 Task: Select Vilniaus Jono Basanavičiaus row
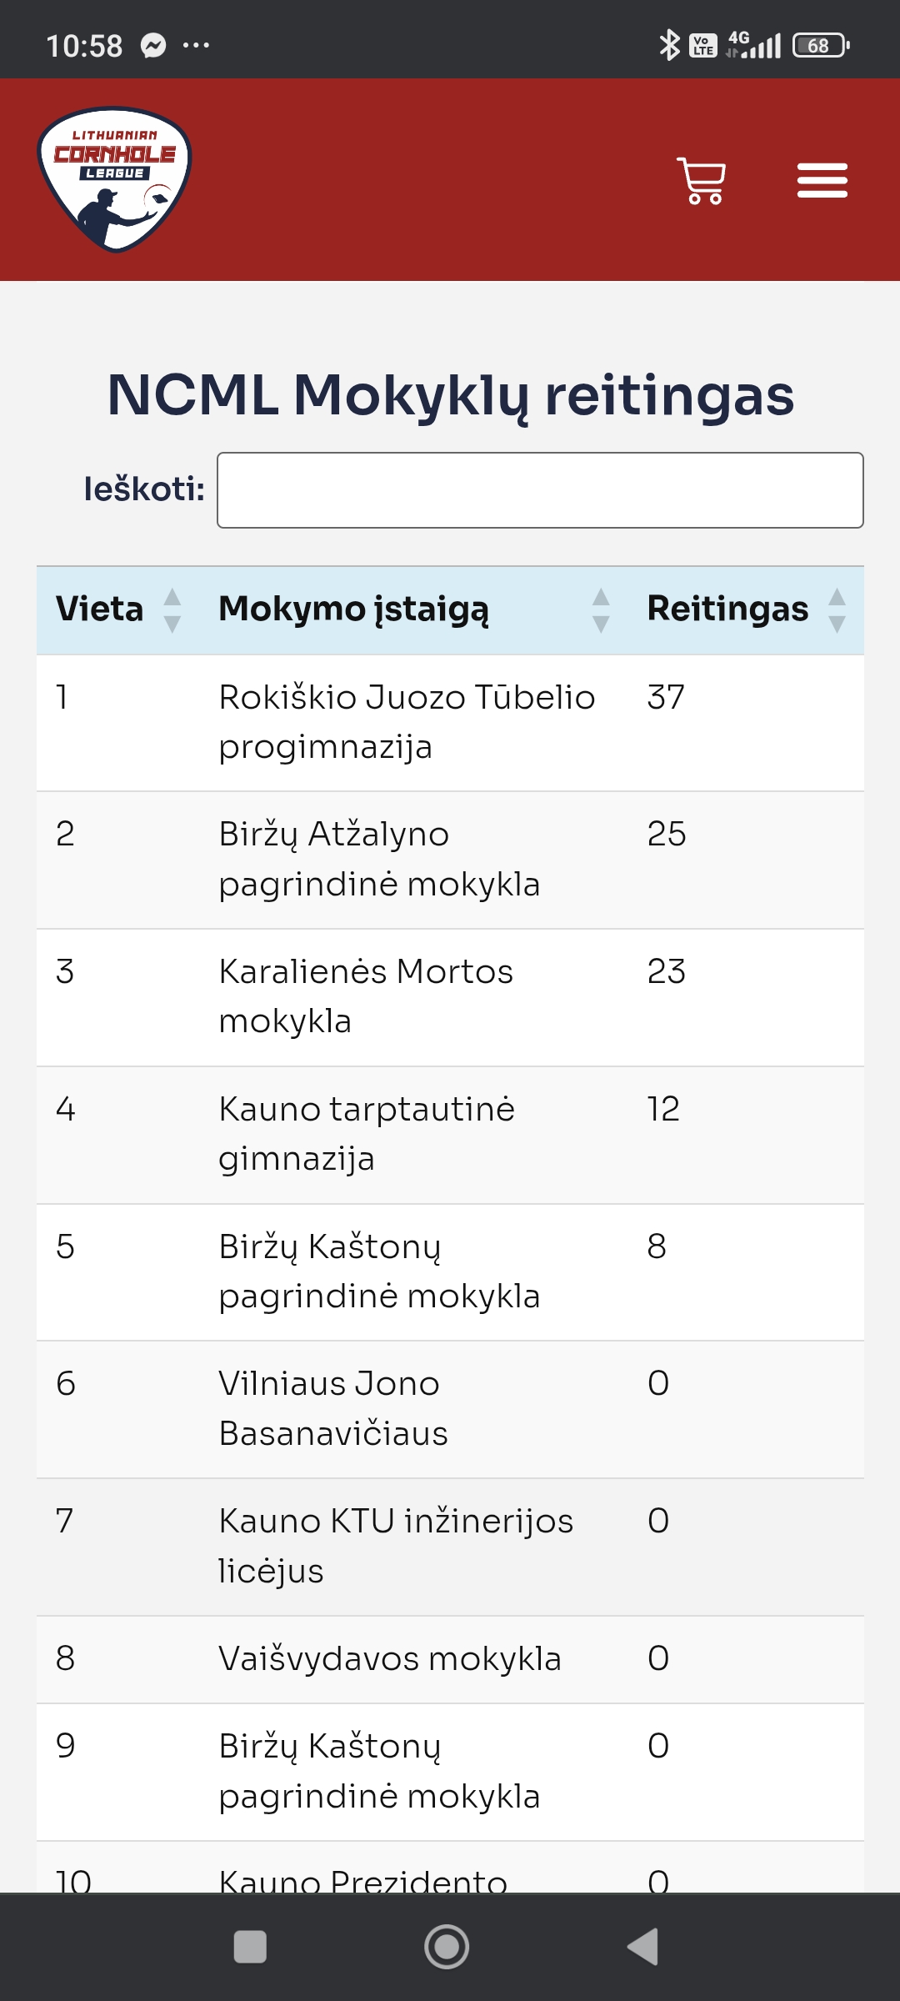(x=333, y=1408)
